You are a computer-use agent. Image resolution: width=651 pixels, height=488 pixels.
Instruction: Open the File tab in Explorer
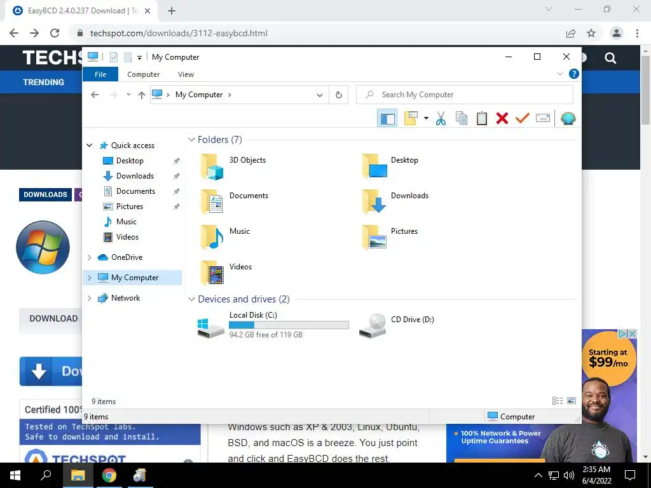(100, 74)
